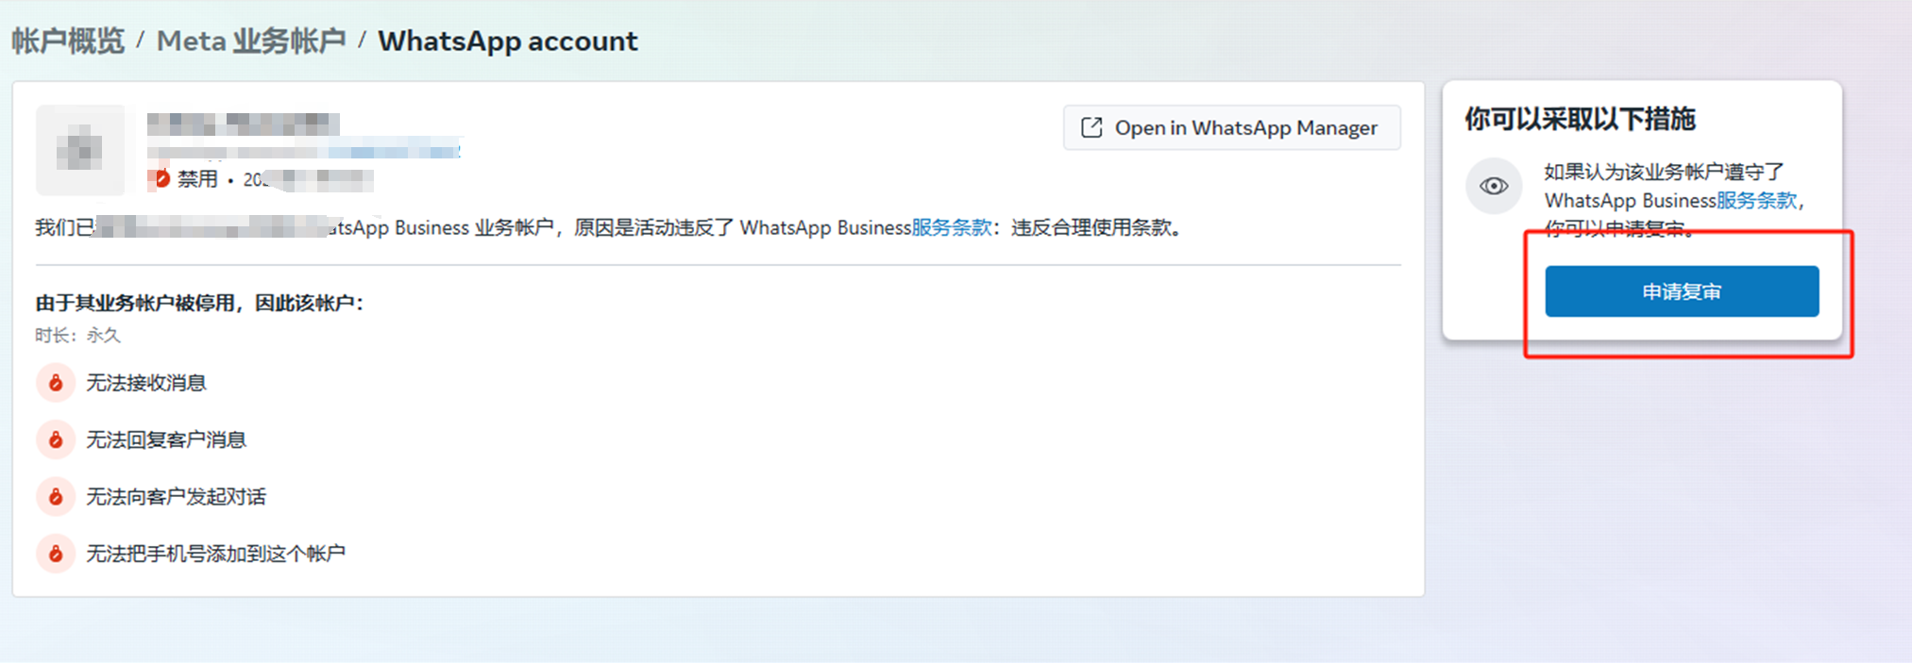Screen dimensions: 1912x663
Task: Click the blurred account profile thumbnail
Action: coord(80,150)
